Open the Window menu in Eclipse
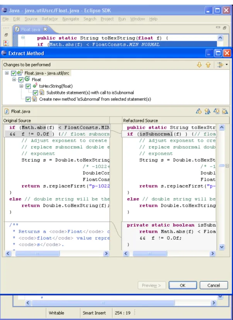Image resolution: width=233 pixels, height=320 pixels. [138, 19]
